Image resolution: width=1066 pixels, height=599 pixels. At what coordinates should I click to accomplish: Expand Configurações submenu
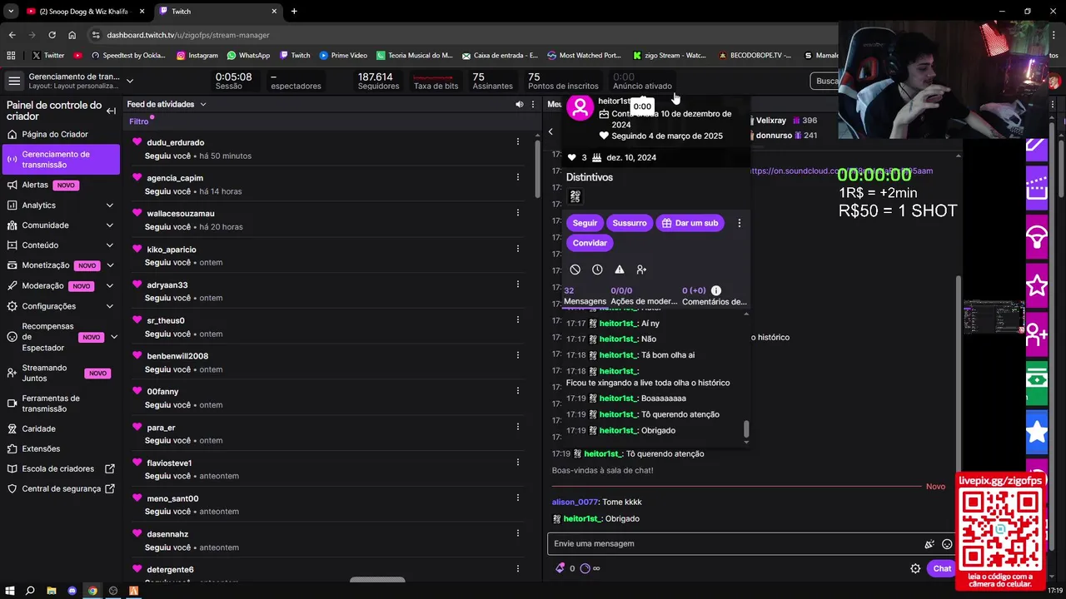point(109,306)
